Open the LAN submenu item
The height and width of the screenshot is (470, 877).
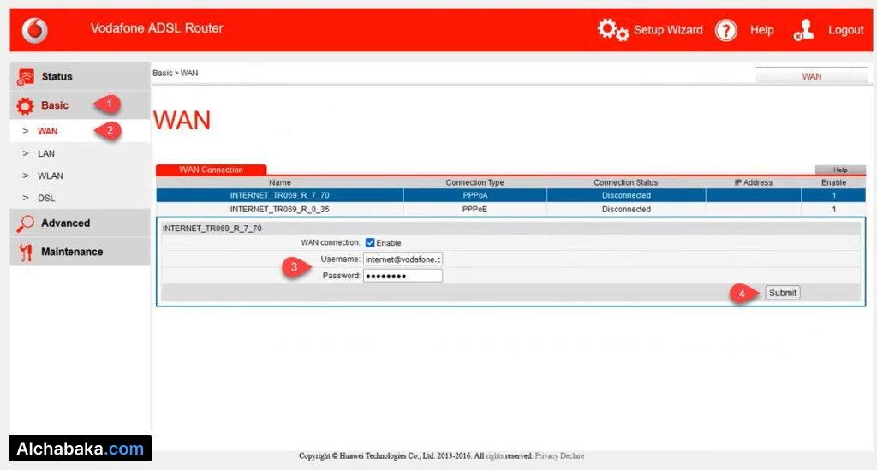click(x=46, y=153)
